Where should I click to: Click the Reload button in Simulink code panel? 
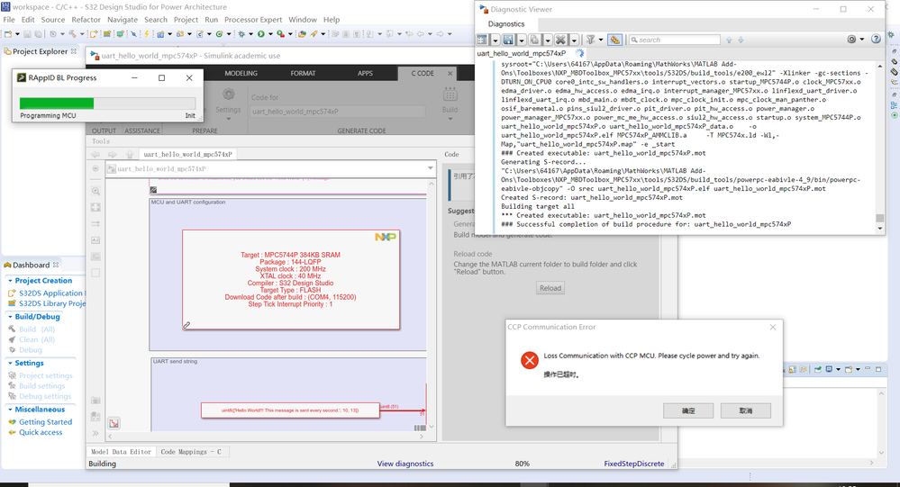click(x=550, y=288)
